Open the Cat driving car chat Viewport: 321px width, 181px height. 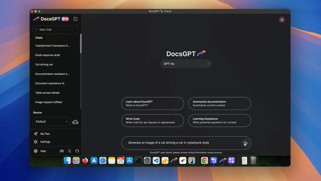[x=44, y=64]
